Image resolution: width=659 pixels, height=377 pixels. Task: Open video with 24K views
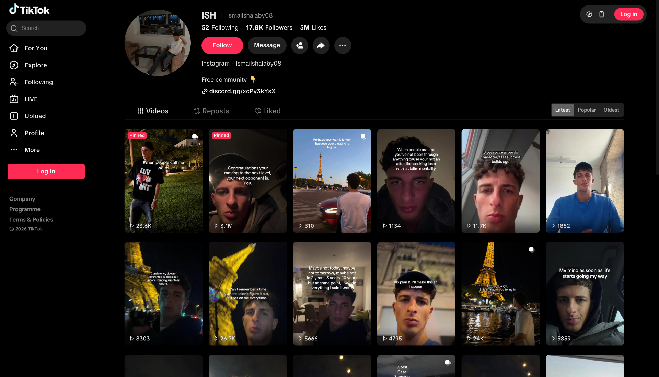(x=500, y=294)
